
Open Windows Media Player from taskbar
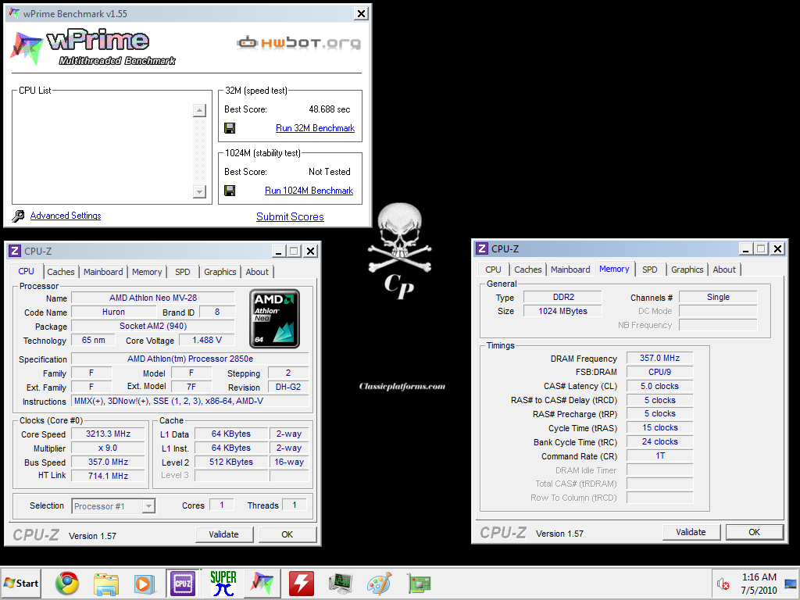145,584
